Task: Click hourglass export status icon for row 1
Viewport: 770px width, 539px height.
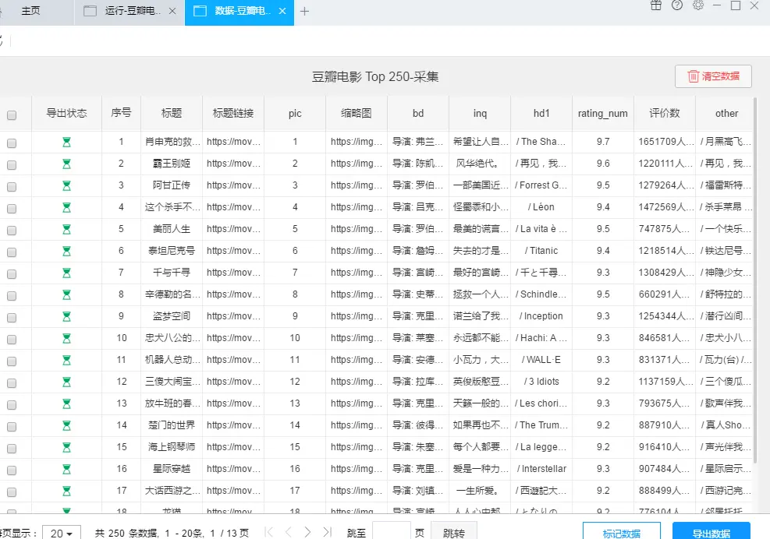Action: click(x=66, y=143)
